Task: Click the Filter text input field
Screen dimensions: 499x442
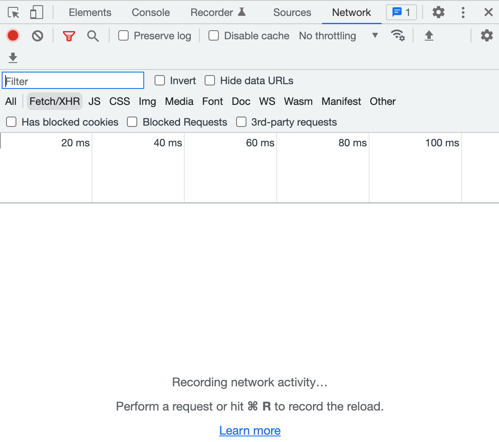Action: click(73, 81)
